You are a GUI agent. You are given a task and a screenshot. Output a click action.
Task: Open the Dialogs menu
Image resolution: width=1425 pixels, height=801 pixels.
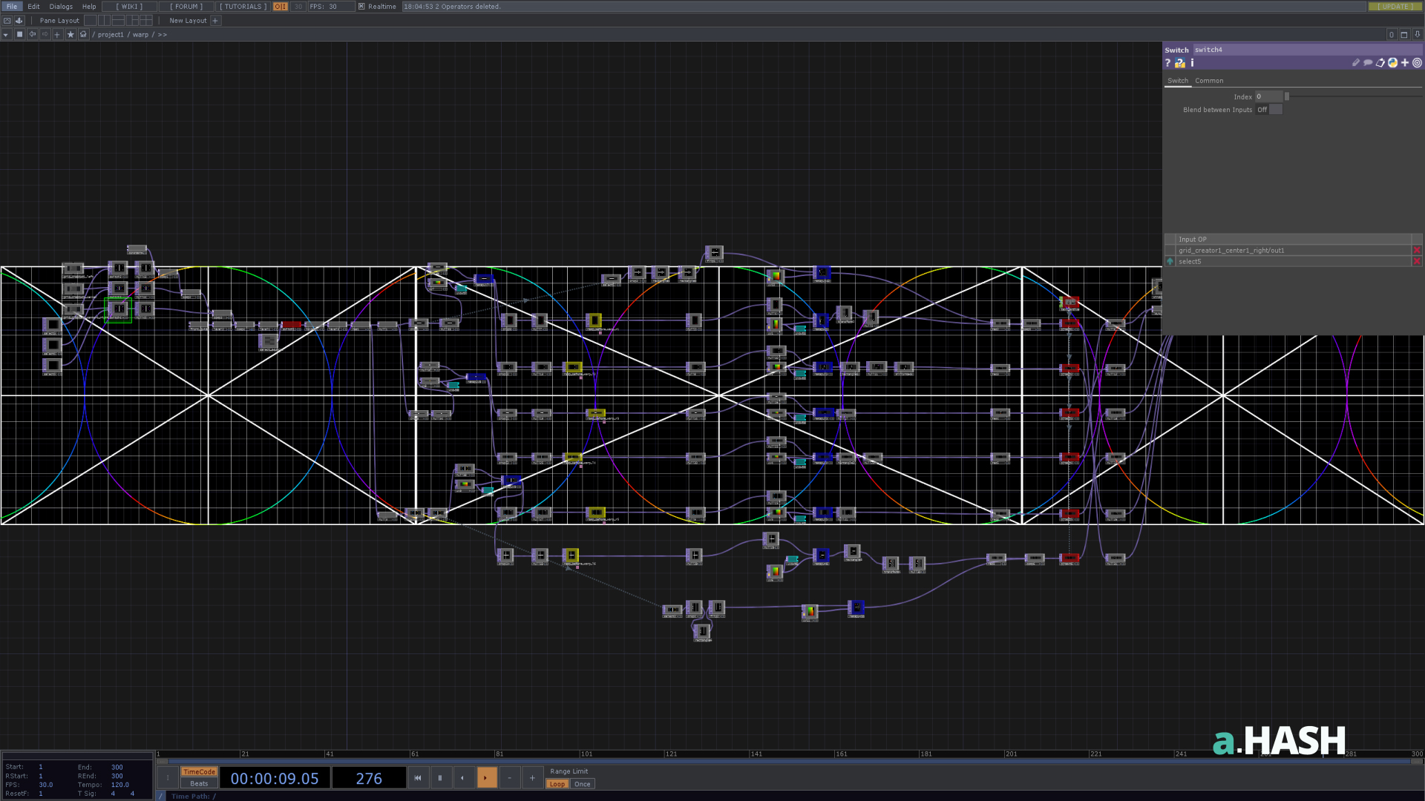[x=61, y=6]
